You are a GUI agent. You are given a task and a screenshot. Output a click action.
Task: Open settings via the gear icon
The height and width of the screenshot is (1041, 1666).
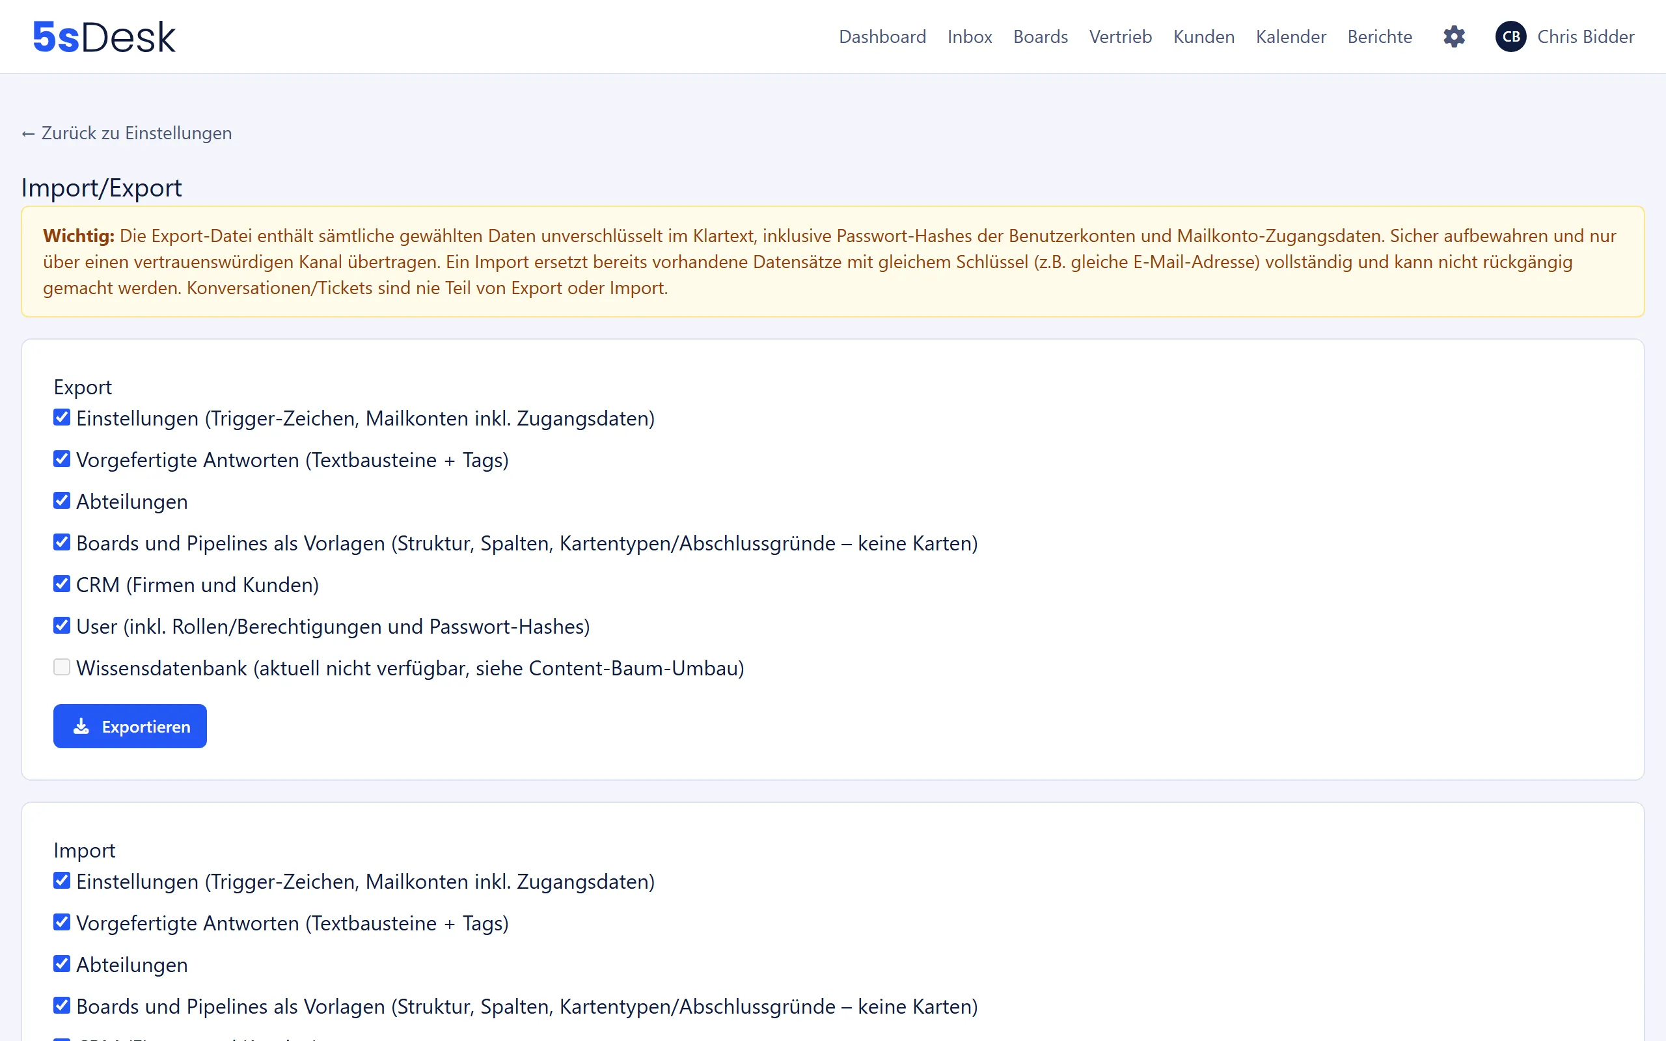click(1454, 36)
